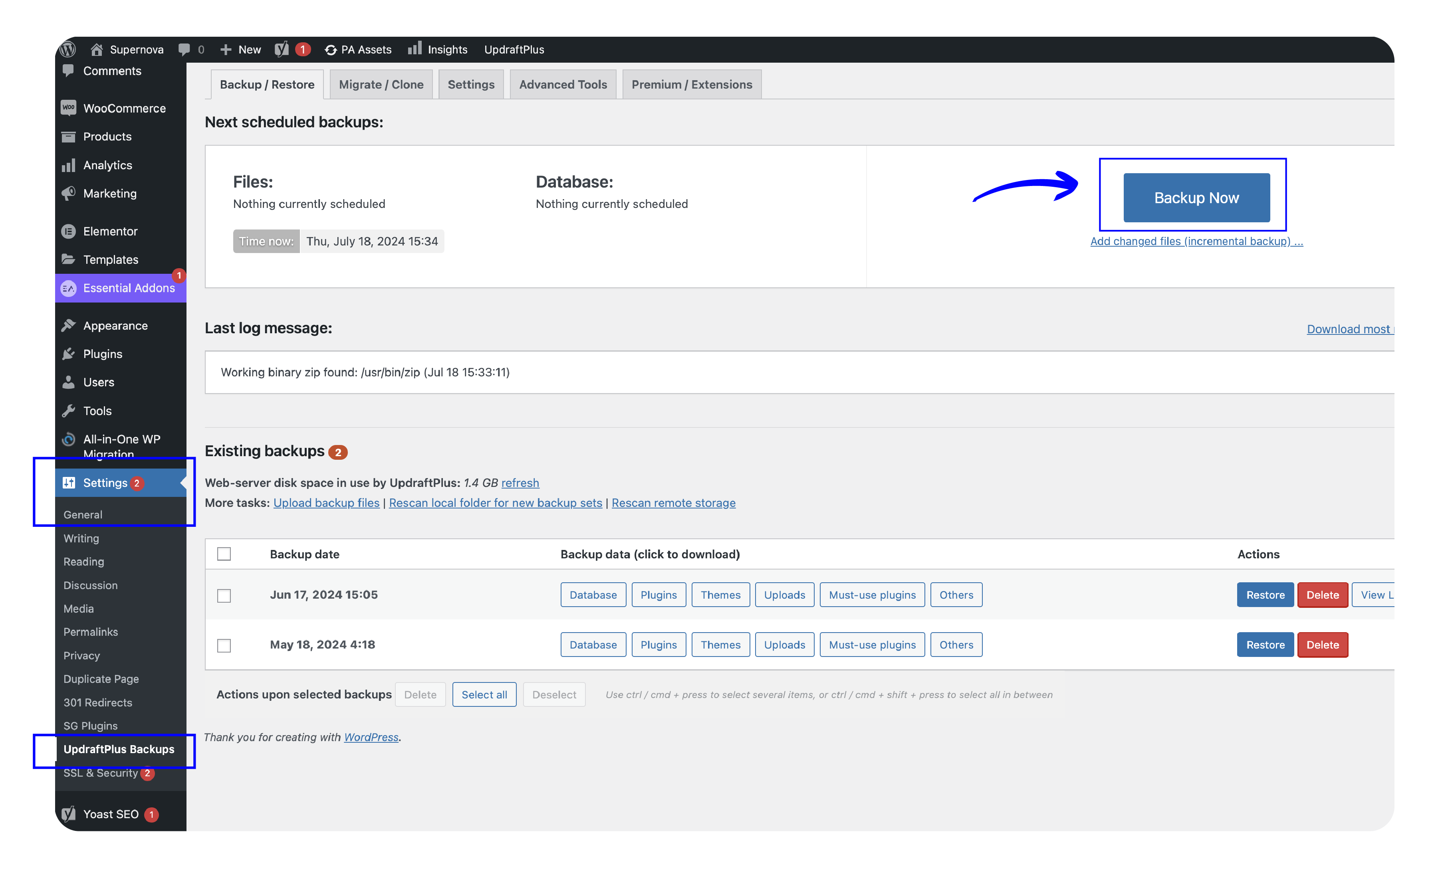Expand incremental backup options link

[1196, 241]
